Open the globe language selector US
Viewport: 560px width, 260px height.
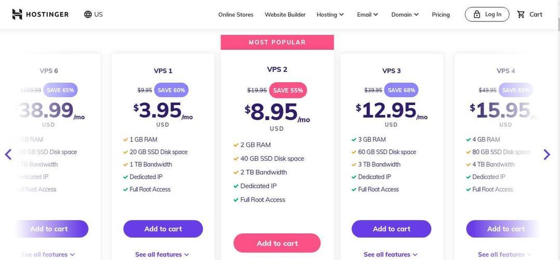pos(93,14)
